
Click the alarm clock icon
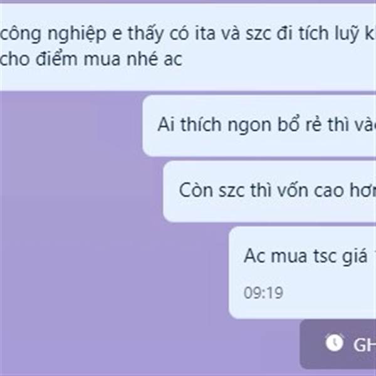click(334, 342)
